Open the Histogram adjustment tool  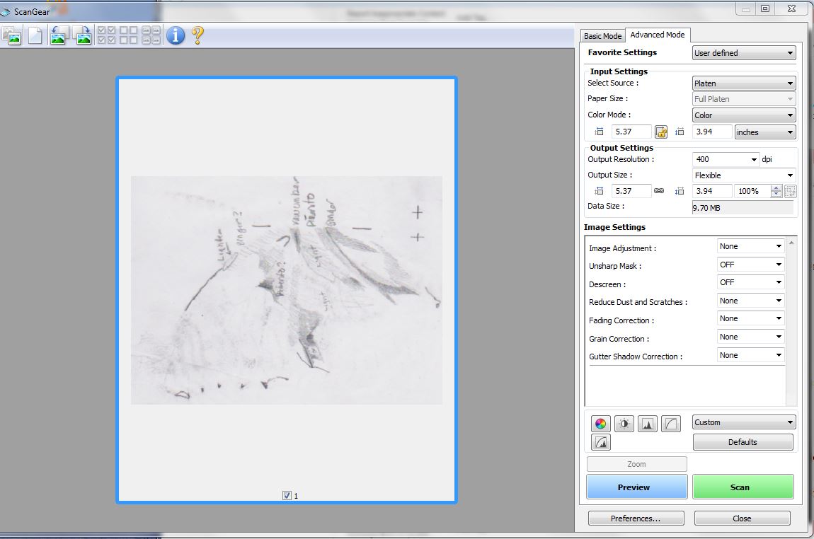click(647, 423)
